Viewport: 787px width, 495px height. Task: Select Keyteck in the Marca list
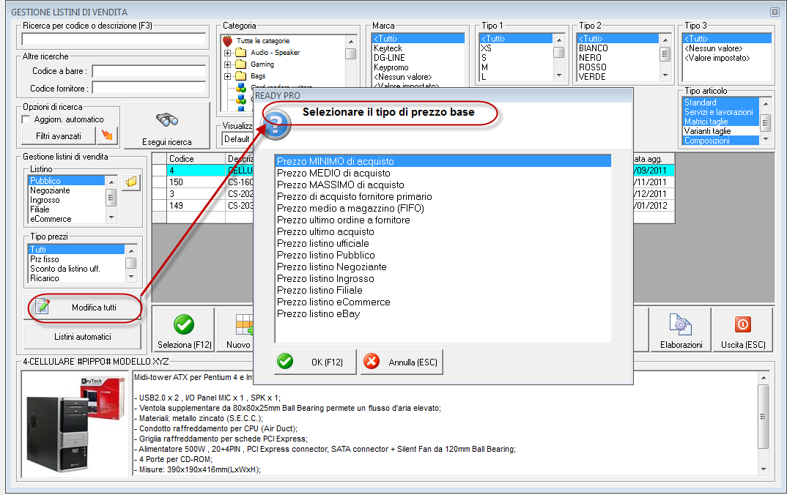(418, 48)
